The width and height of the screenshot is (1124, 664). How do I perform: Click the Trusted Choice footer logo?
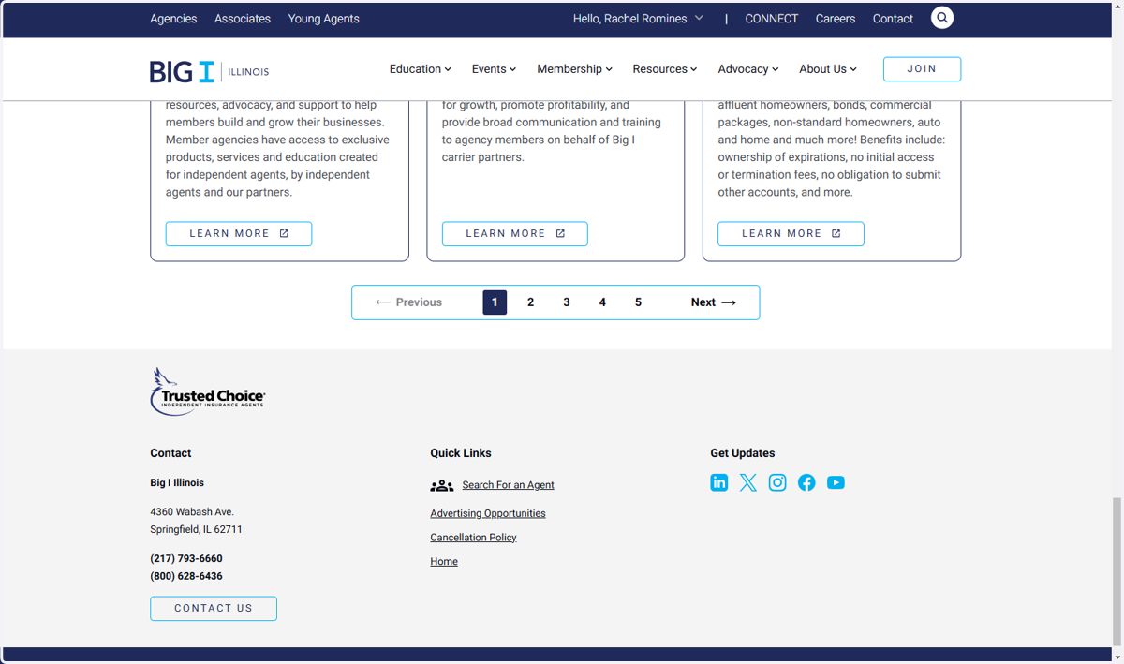pyautogui.click(x=208, y=391)
